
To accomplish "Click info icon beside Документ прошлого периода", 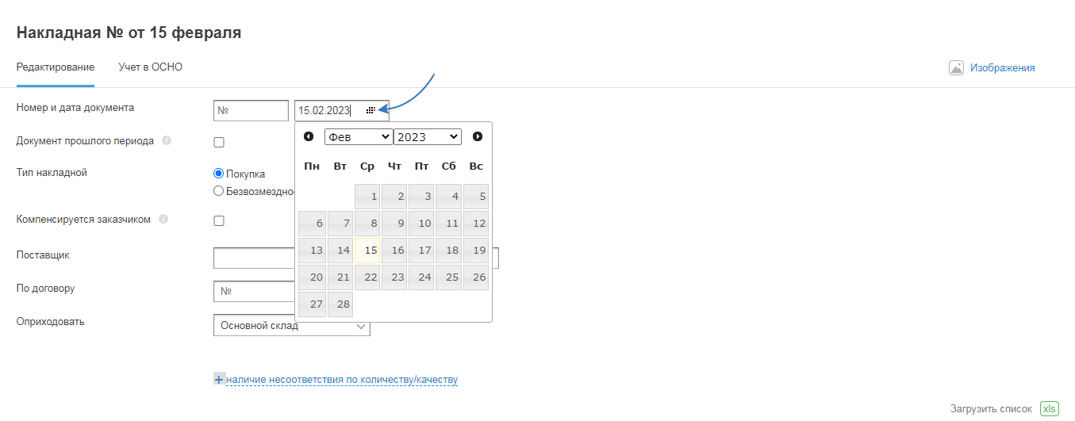I will (167, 141).
